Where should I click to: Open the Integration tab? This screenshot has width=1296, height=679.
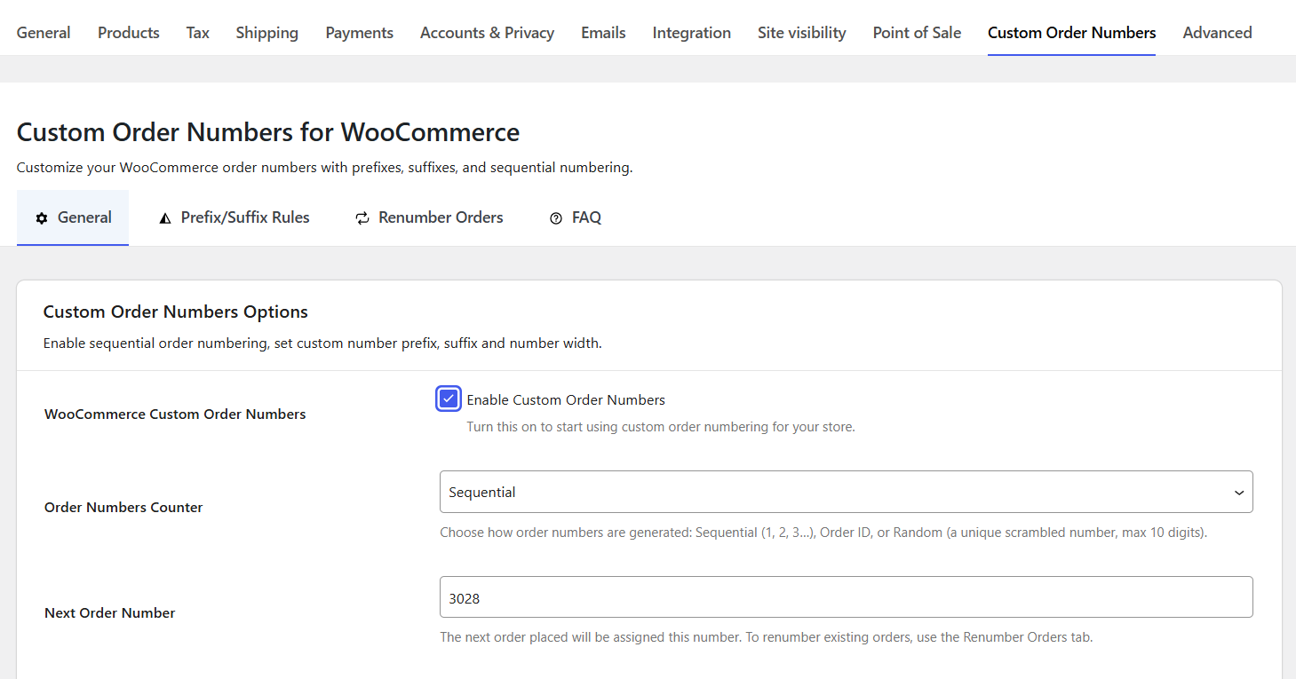point(692,33)
